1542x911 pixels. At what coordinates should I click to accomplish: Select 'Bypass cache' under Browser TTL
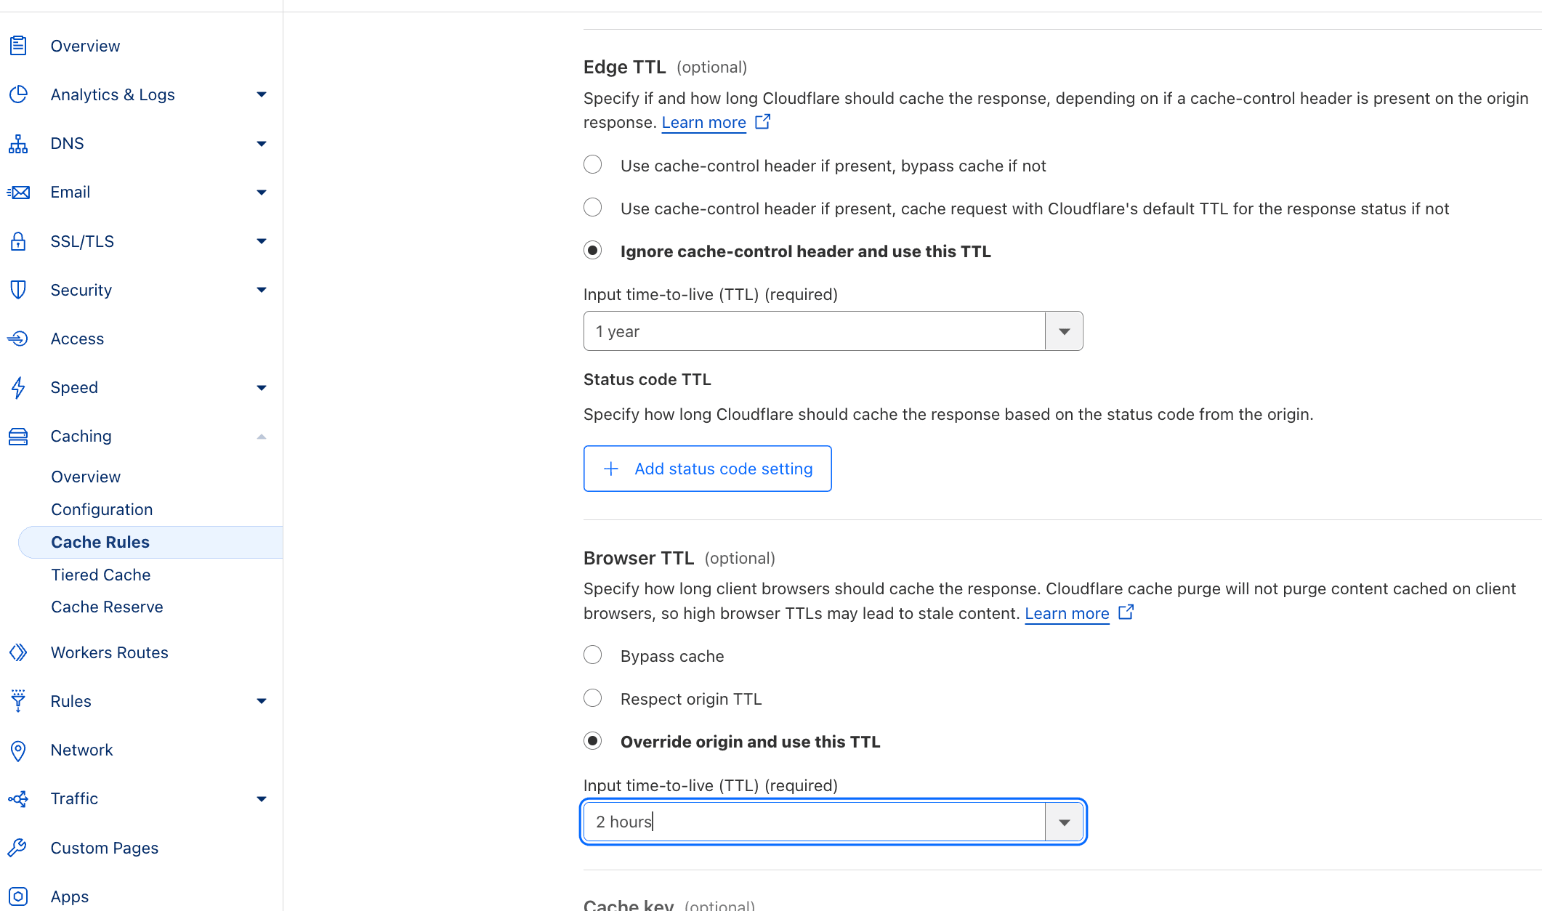(594, 655)
